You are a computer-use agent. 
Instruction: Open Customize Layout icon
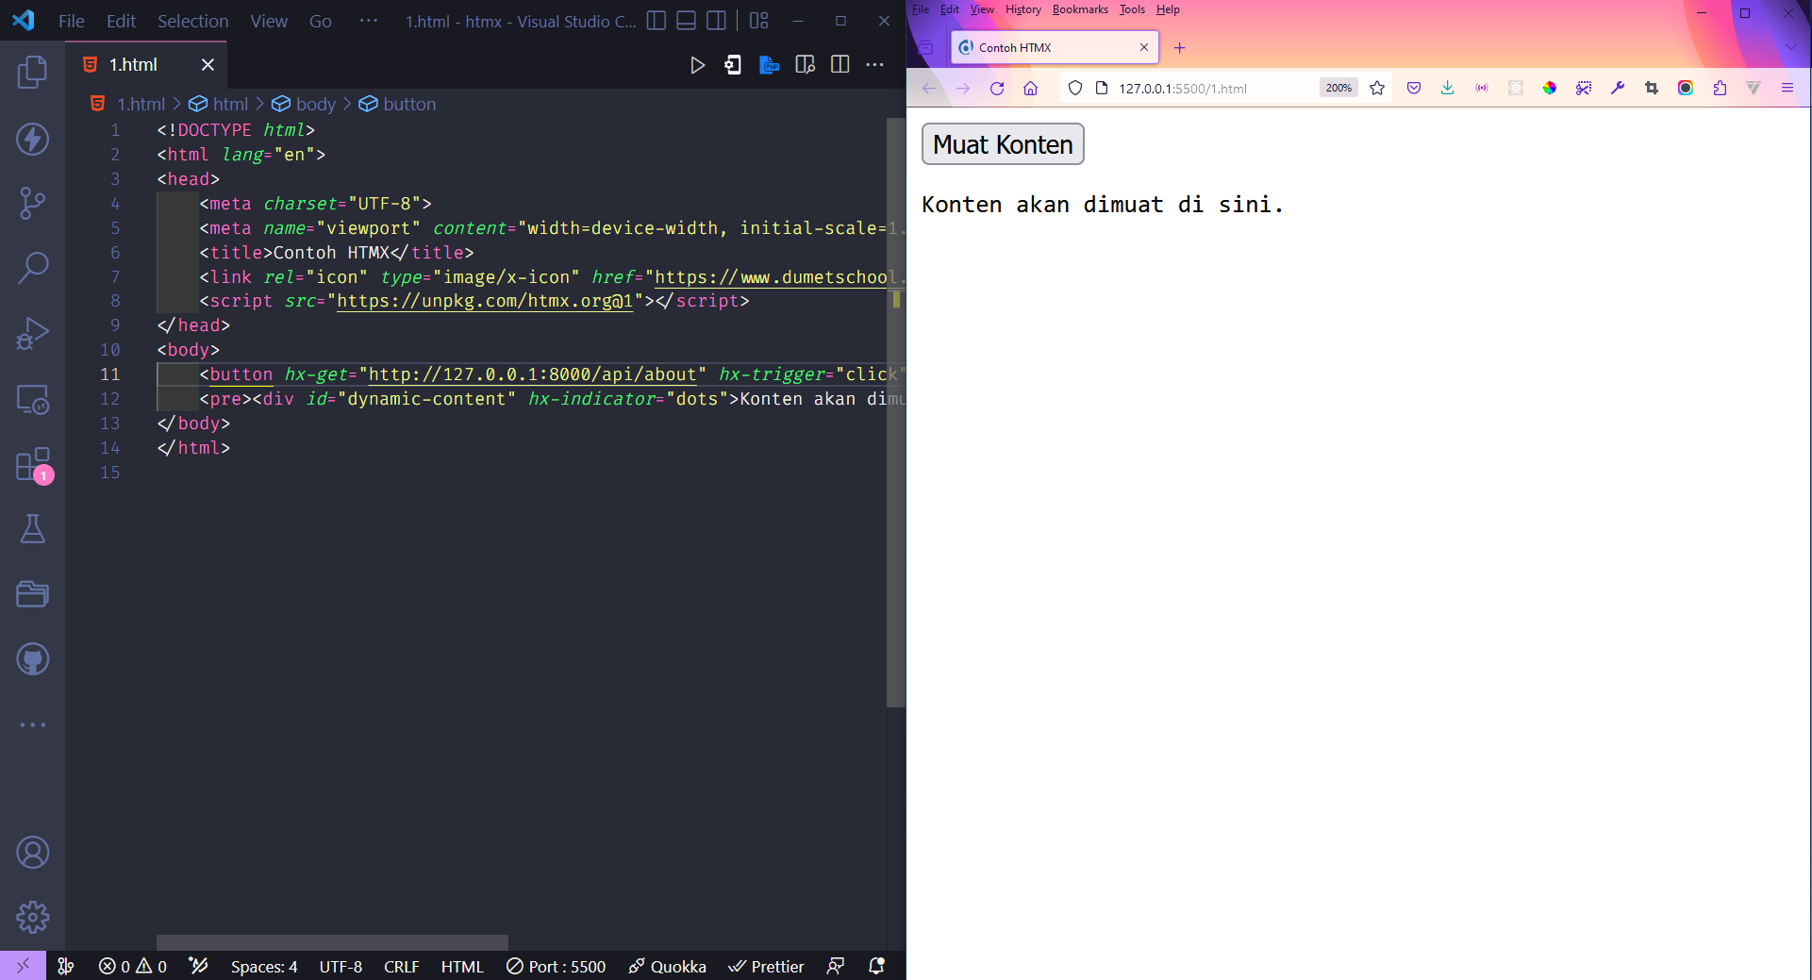pos(759,21)
